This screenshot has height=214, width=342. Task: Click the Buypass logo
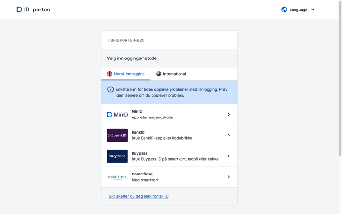pyautogui.click(x=117, y=156)
